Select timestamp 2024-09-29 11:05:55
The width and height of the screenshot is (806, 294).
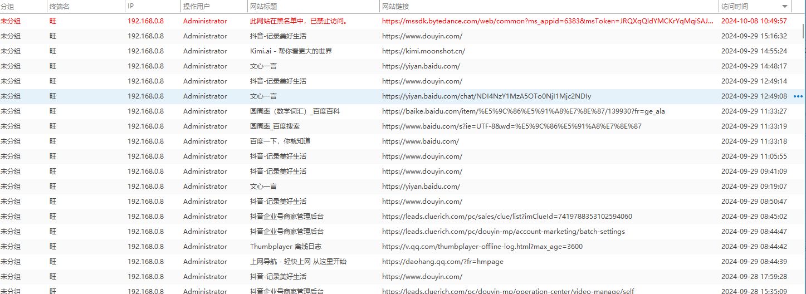[x=754, y=156]
